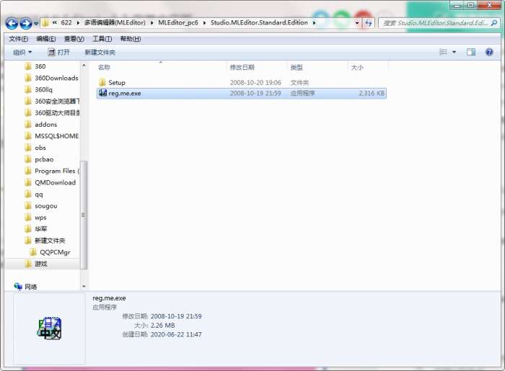Click 622 in the breadcrumb path

tap(66, 23)
